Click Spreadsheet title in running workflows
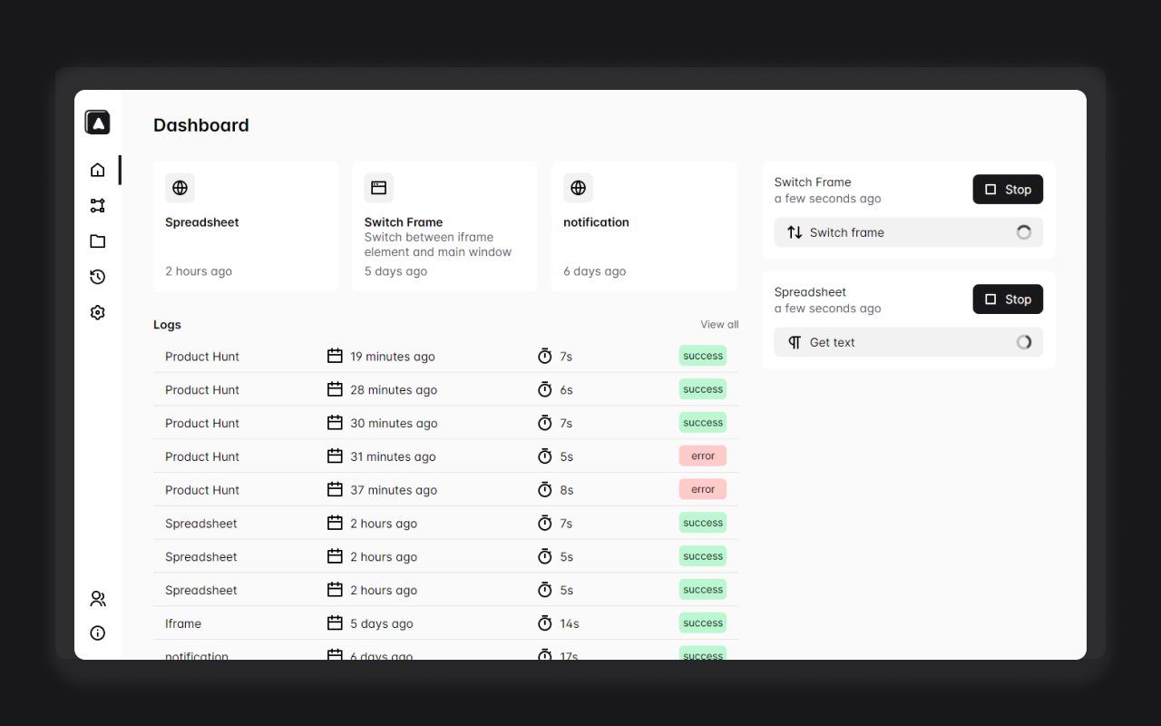Screen dimensions: 1161x726 point(810,292)
